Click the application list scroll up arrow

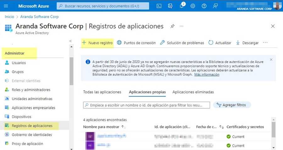click(274, 120)
